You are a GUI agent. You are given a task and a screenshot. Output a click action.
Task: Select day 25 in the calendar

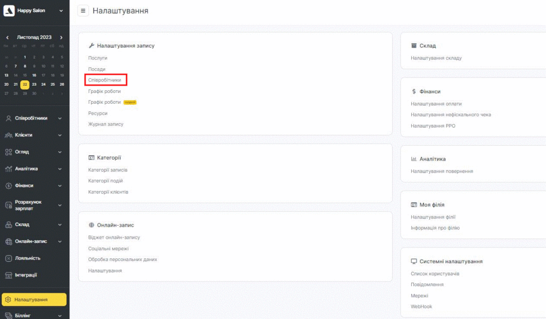click(x=52, y=84)
